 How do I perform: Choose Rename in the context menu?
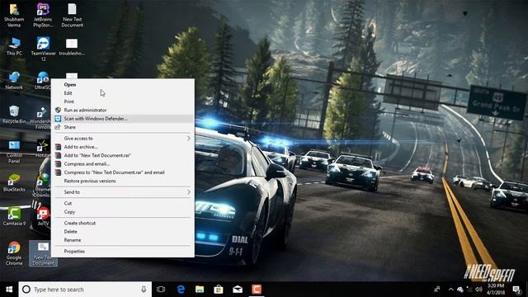pos(123,240)
